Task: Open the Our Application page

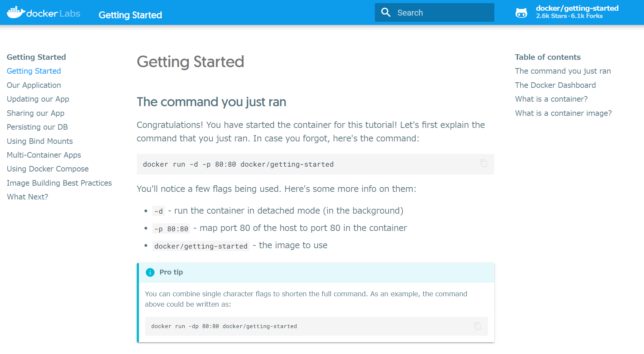Action: (x=34, y=85)
